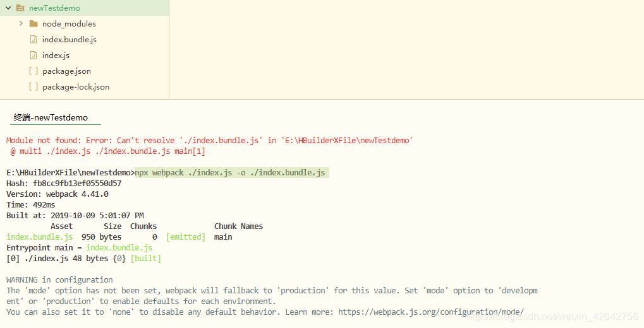Click the node_modules folder icon
The image size is (644, 328).
[33, 24]
